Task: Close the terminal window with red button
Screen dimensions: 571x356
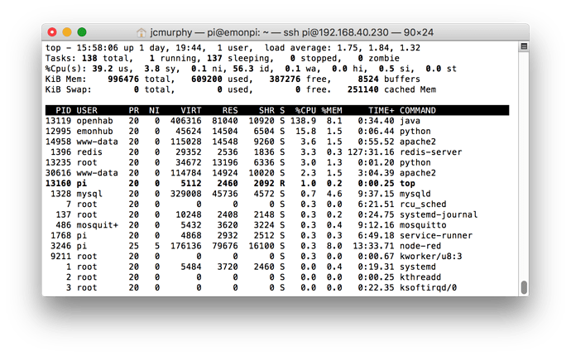Action: (52, 32)
